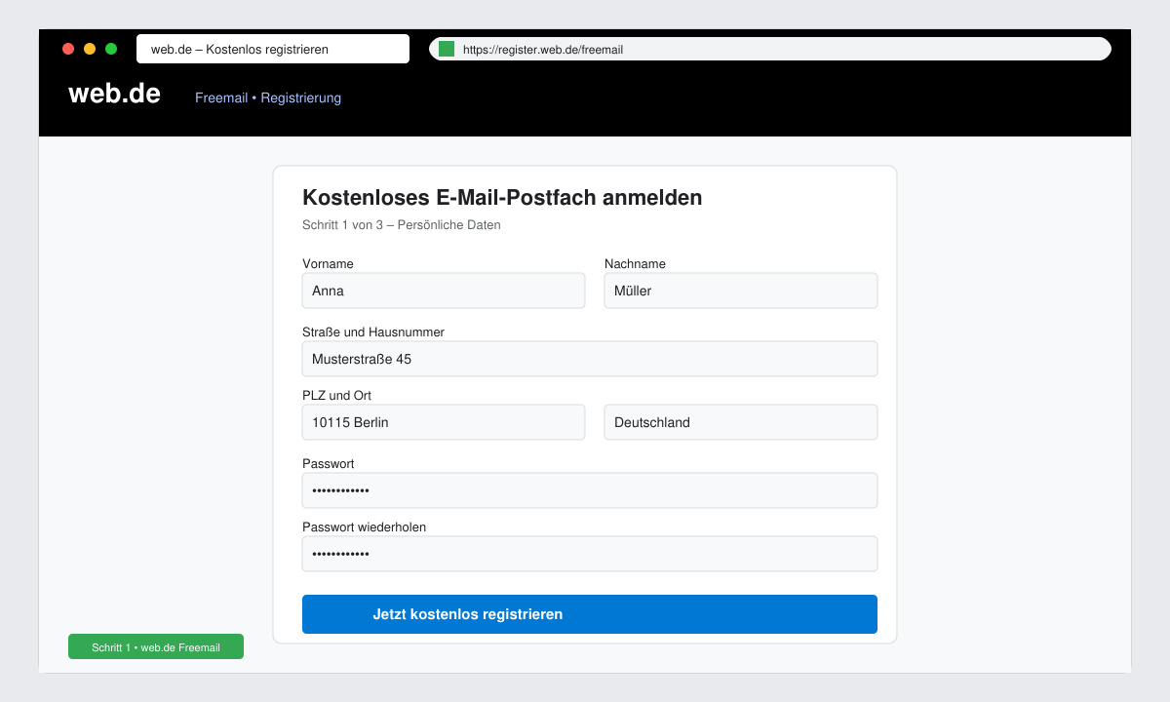Click the PLZ und Ort label
1170x702 pixels.
coord(336,396)
